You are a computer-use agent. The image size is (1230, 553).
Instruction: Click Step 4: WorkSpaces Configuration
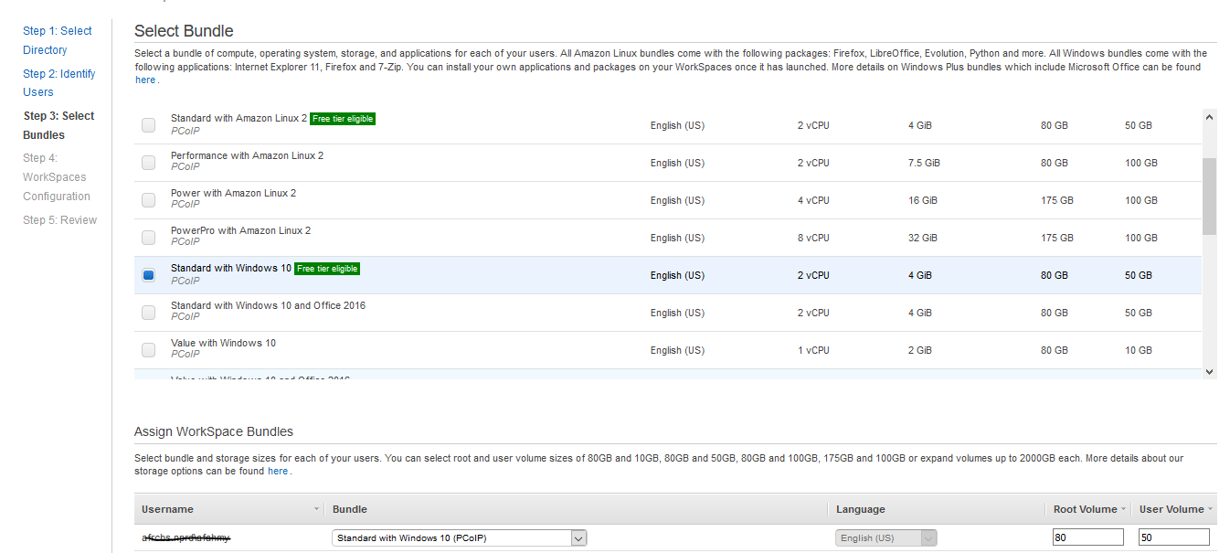[57, 177]
